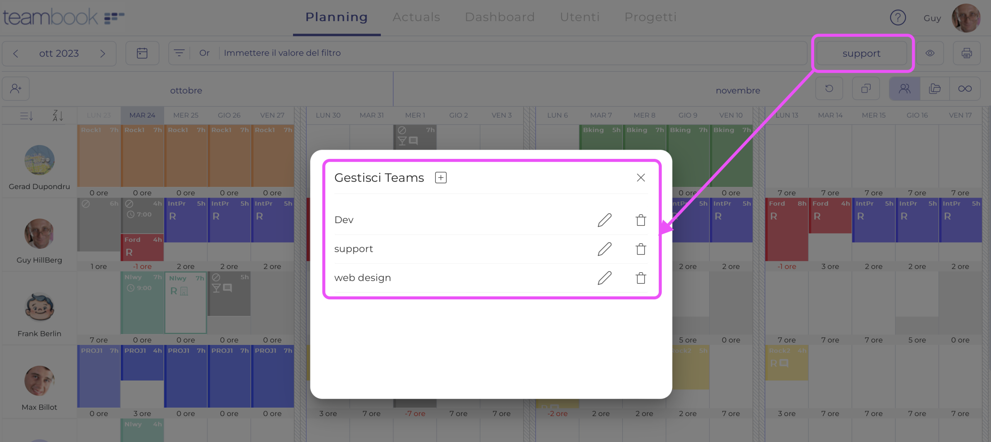
Task: Close the Gestisci Teams dialog
Action: click(641, 177)
